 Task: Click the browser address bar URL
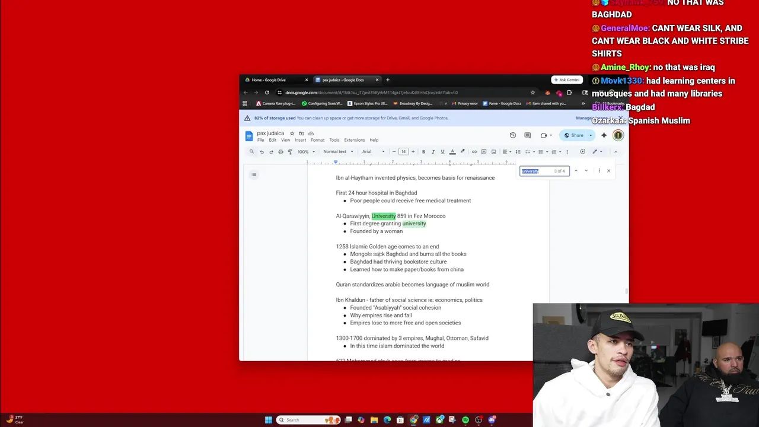pos(371,93)
